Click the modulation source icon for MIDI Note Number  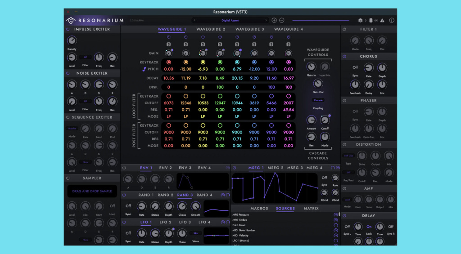pos(335,231)
